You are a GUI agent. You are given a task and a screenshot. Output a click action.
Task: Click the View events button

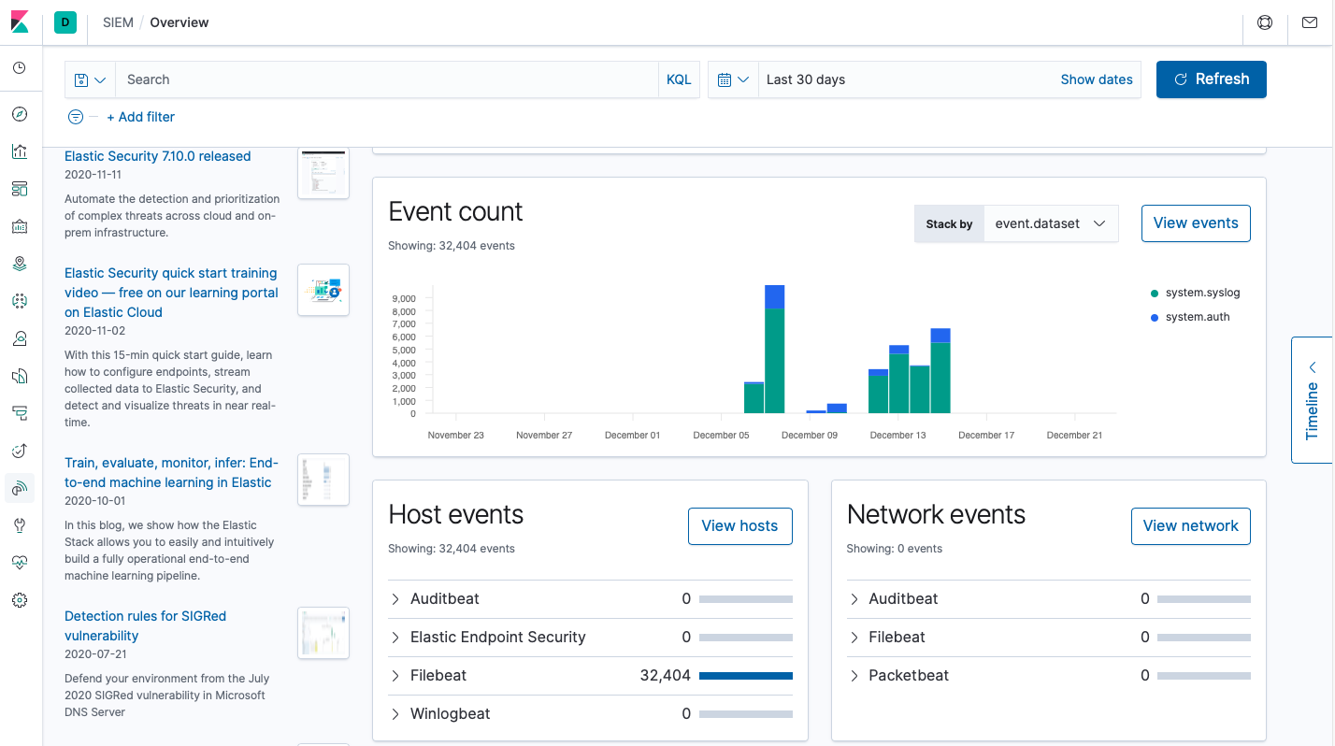click(1196, 223)
